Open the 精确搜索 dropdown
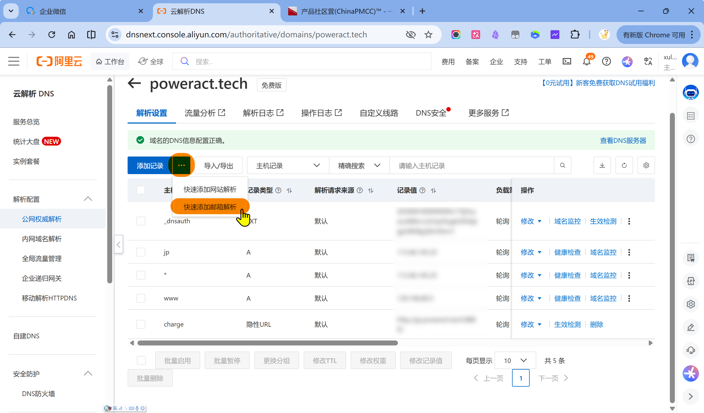This screenshot has height=413, width=704. tap(359, 166)
